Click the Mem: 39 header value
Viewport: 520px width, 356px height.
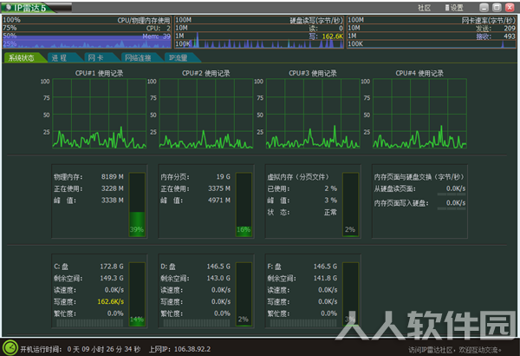point(157,36)
